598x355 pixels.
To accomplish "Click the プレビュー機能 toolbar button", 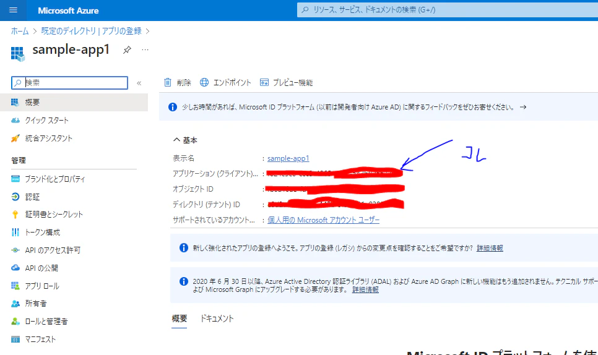I will pos(286,82).
